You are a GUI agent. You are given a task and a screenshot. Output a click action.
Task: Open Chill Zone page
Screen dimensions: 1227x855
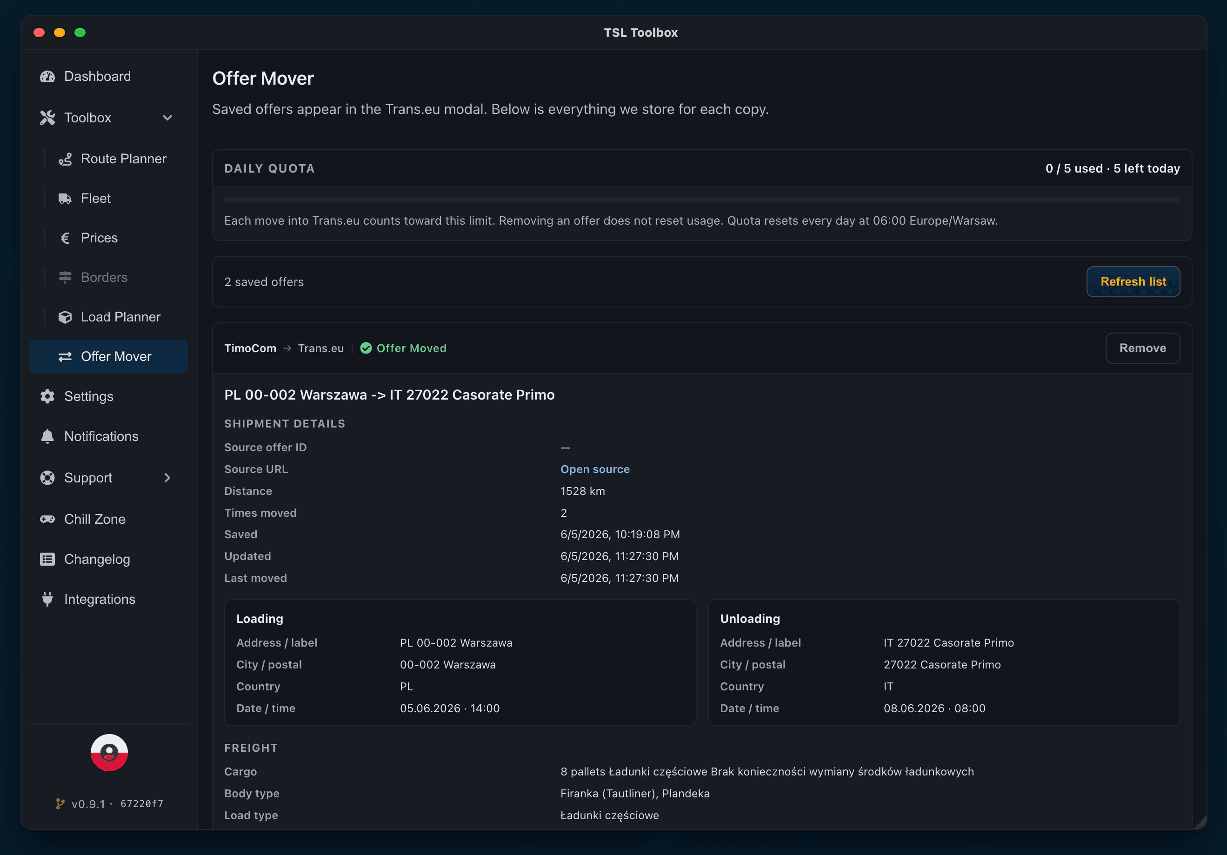(x=108, y=519)
